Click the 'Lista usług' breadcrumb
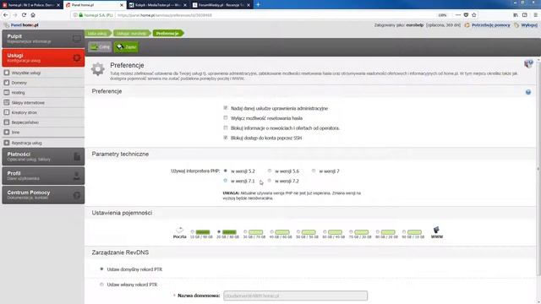Screen dimensions: 541x304 point(98,33)
